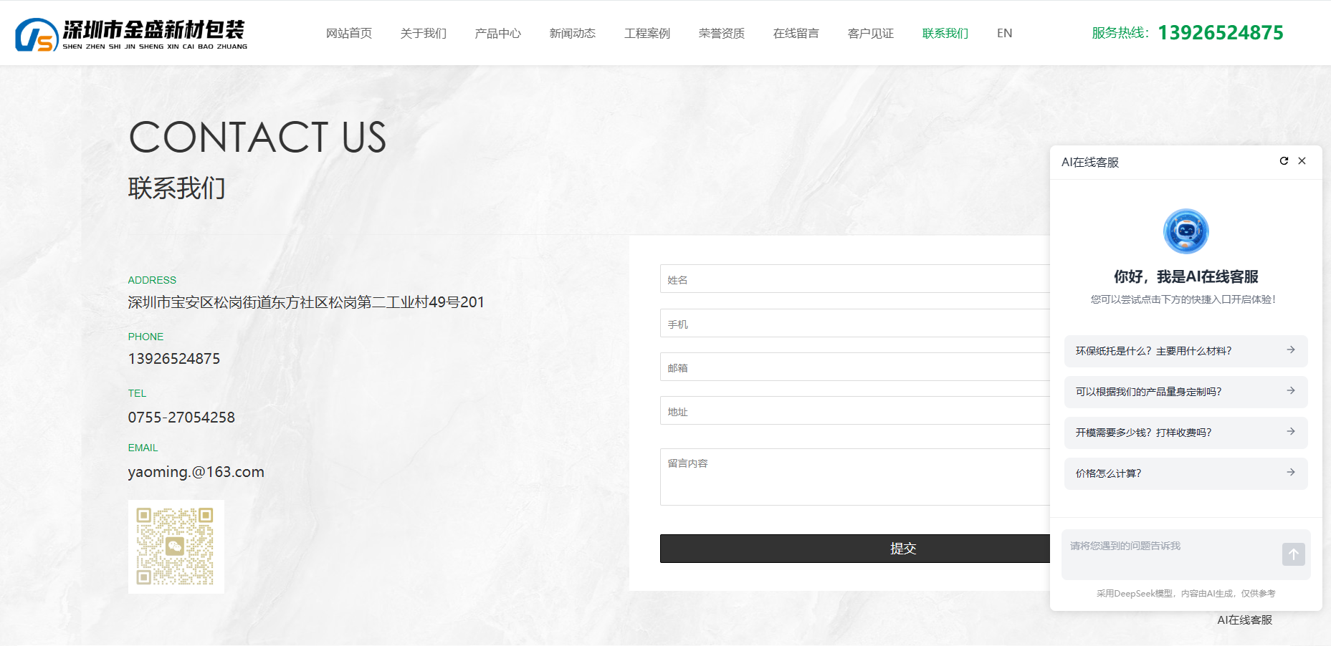Focus the 姓名 name input field
Image resolution: width=1331 pixels, height=646 pixels.
point(855,279)
